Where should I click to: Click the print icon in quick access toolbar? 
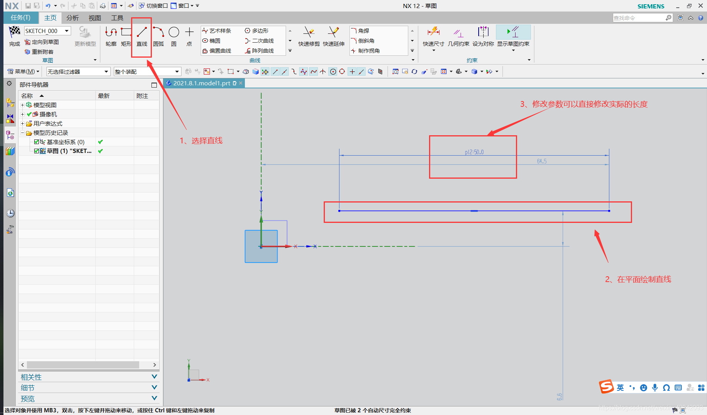click(103, 6)
